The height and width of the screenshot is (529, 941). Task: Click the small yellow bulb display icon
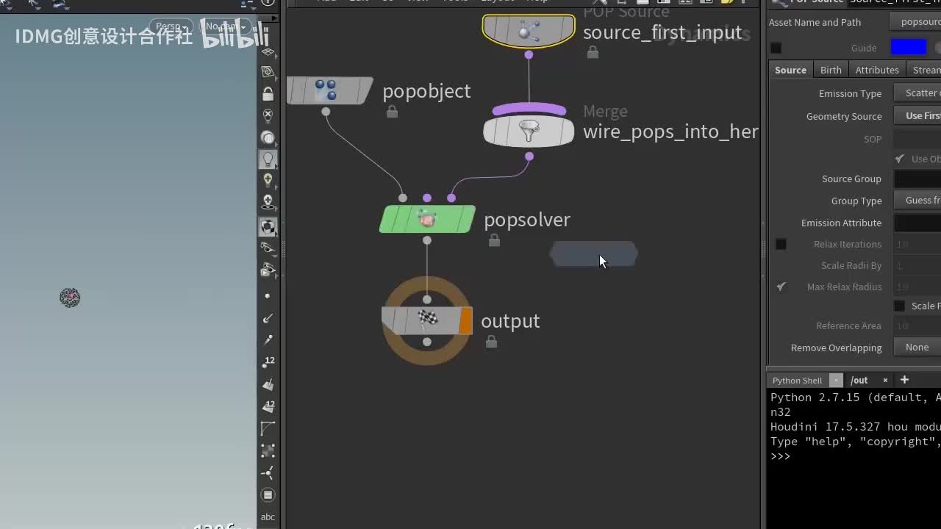(268, 180)
